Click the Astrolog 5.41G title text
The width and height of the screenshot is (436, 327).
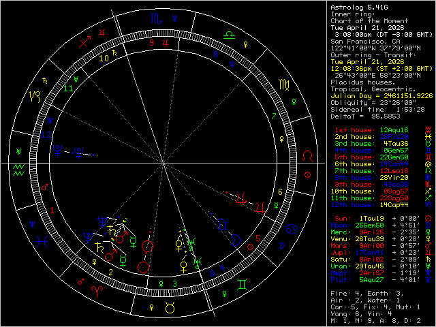(359, 7)
